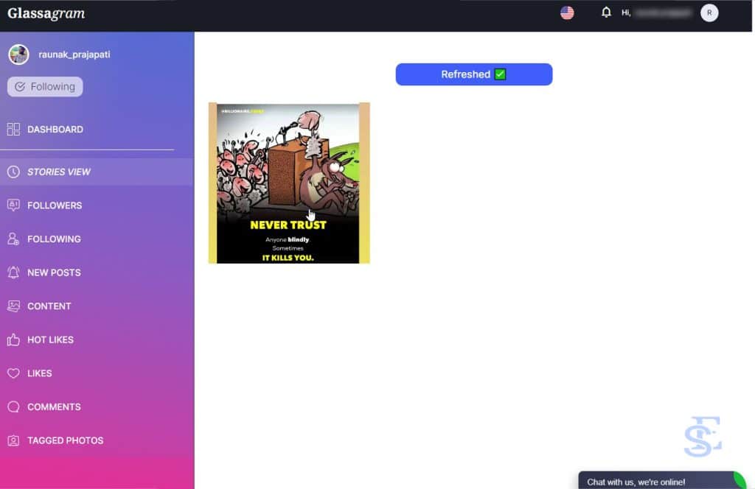Open notifications bell in top bar
Screen dimensions: 755x489
[x=606, y=13]
